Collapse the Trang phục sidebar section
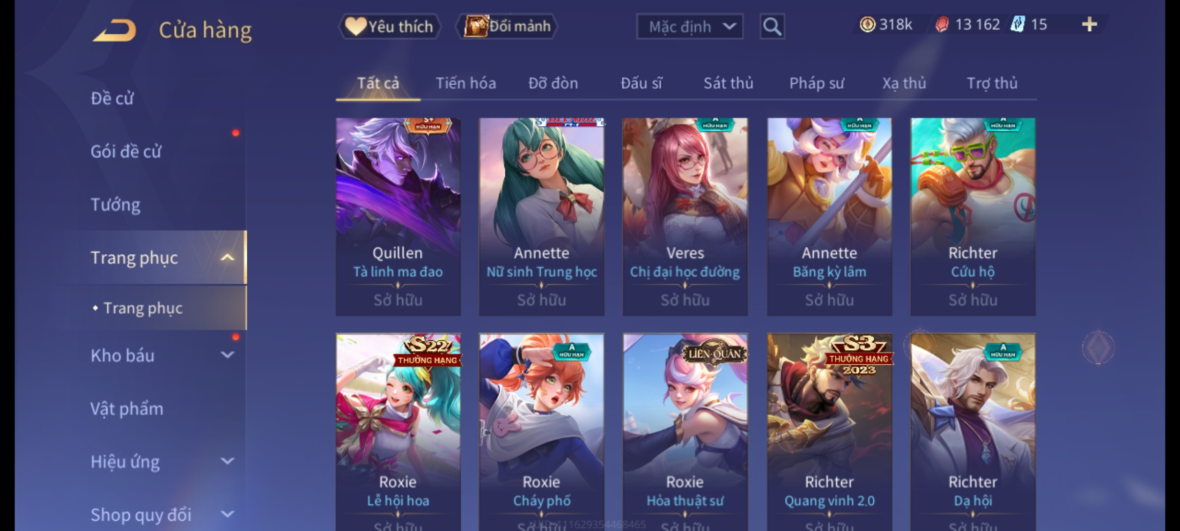The height and width of the screenshot is (531, 1180). (227, 258)
